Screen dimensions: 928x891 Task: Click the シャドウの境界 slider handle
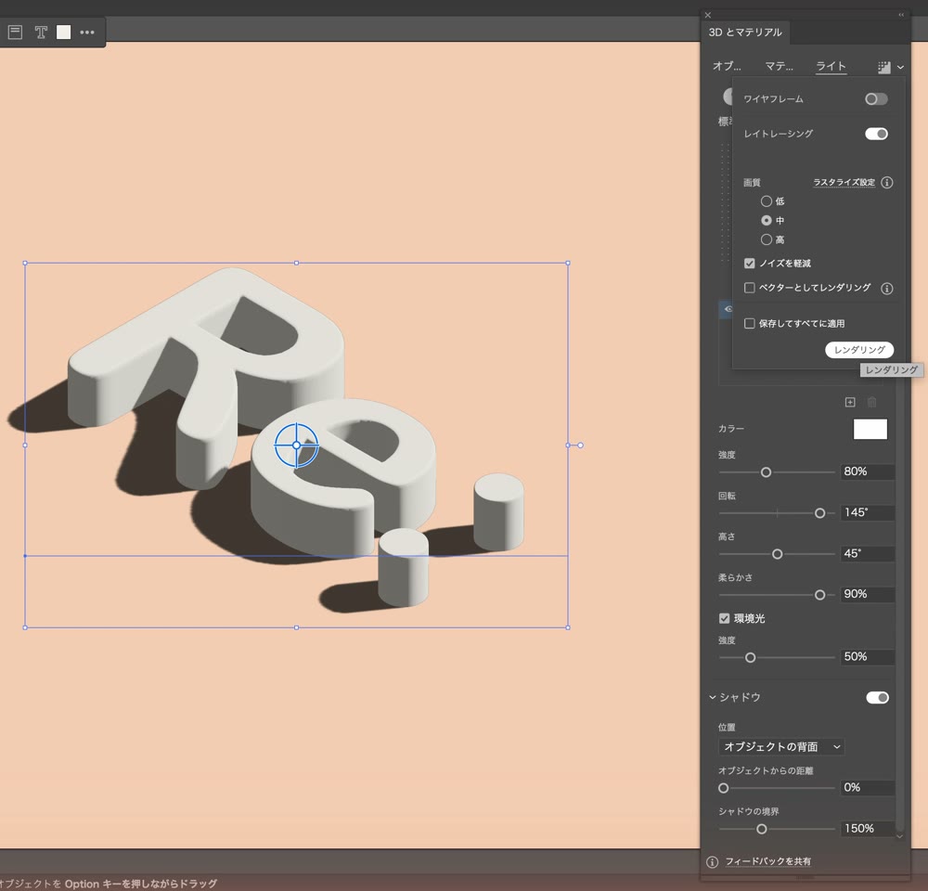[x=762, y=830]
